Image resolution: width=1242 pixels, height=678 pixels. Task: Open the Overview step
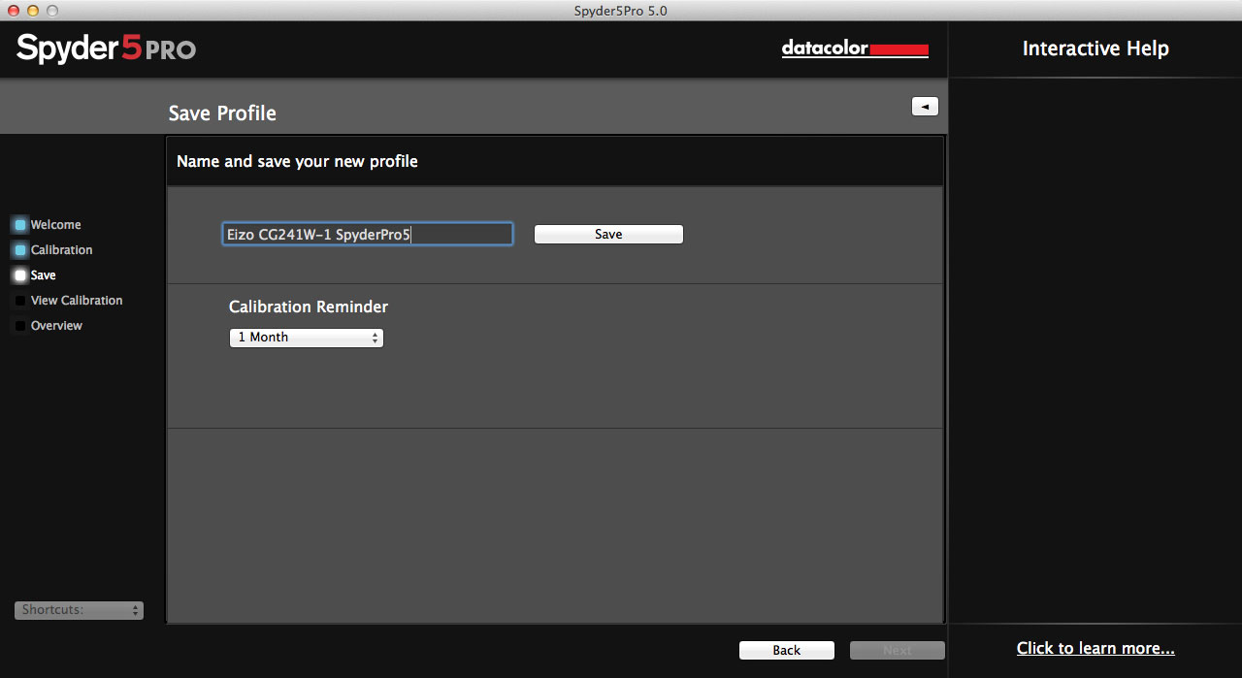tap(56, 326)
